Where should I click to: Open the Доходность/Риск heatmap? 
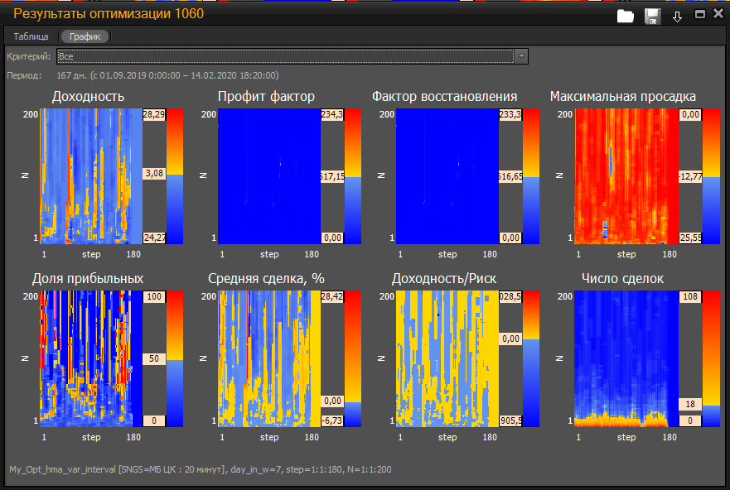tap(447, 358)
